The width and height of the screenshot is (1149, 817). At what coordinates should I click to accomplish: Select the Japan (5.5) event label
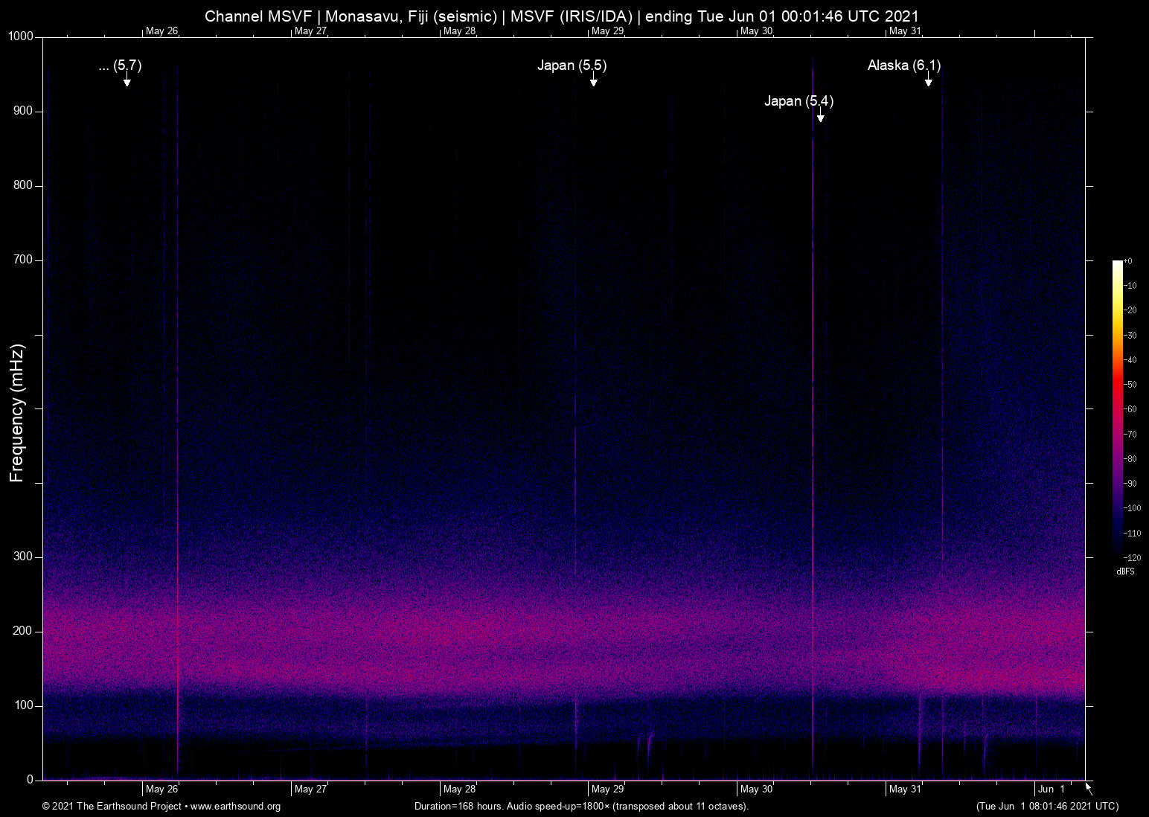click(572, 65)
